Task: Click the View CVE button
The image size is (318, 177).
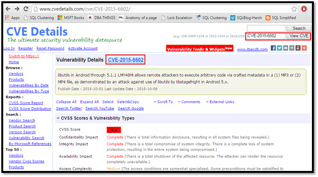Action: 299,36
